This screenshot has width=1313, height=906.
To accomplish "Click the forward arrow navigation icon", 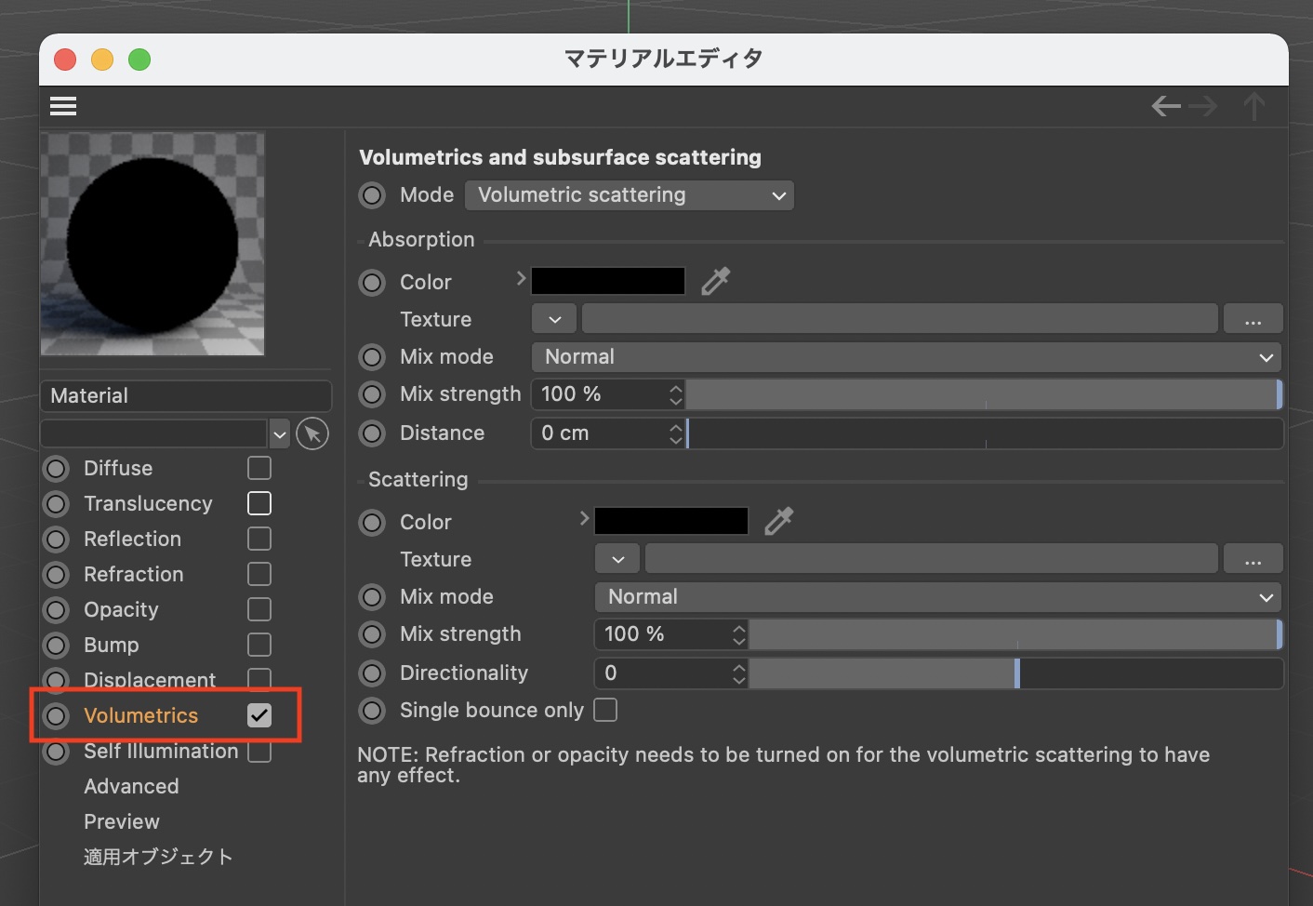I will (1203, 106).
